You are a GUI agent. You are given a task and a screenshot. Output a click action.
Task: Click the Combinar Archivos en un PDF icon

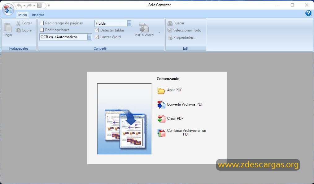161,133
